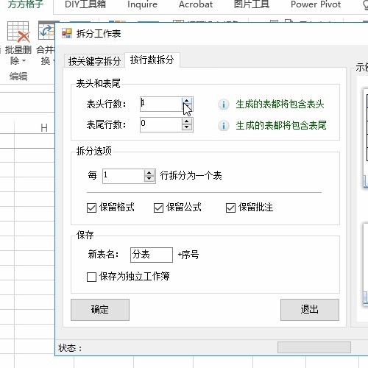This screenshot has height=368, width=368.
Task: Click info icon beside 生成的表都将包含表尾
Action: (x=224, y=126)
